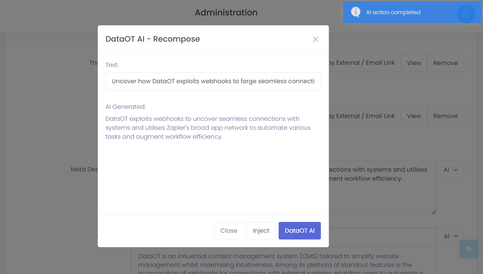Regenerate text with the DataOT AI button

coord(299,231)
